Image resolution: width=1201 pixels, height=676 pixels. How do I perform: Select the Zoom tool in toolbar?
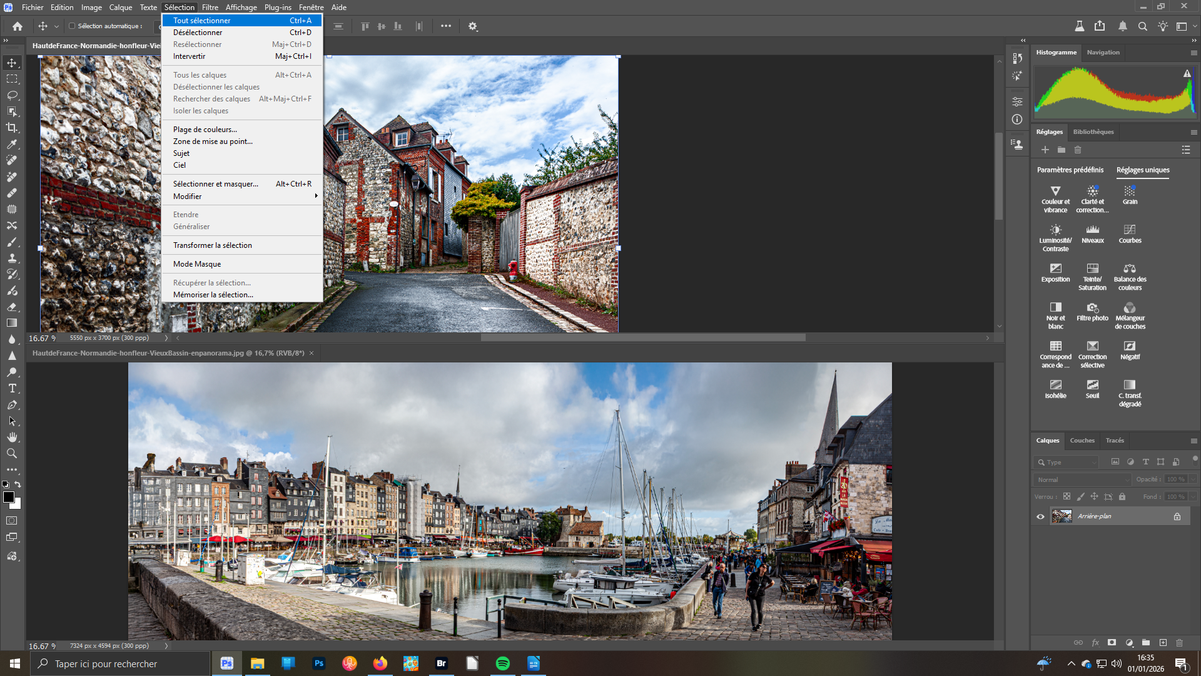pyautogui.click(x=12, y=453)
